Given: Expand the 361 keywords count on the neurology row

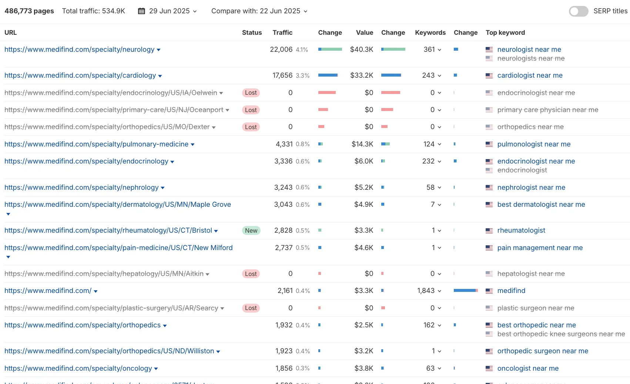Looking at the screenshot, I should pyautogui.click(x=440, y=50).
